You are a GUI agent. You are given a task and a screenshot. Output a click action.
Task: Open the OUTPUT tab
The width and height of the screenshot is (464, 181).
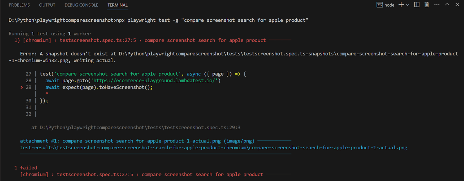coord(47,5)
